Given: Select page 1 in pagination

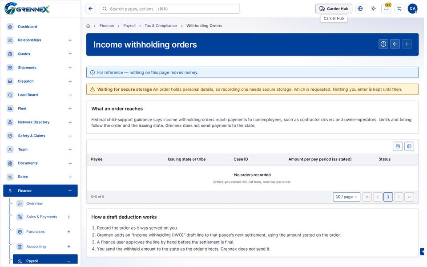Looking at the screenshot, I should coord(388,197).
